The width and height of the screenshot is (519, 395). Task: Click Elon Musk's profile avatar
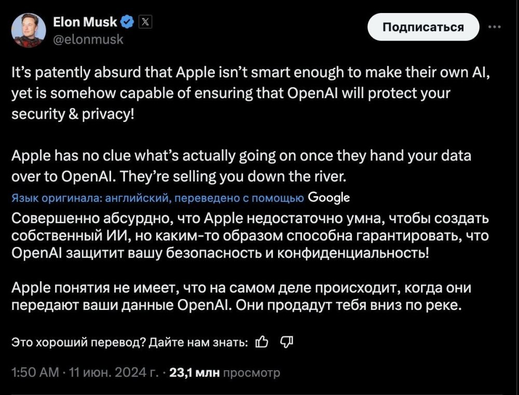click(28, 30)
